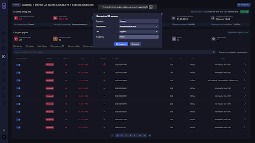Click the Операционная система icon
The height and width of the screenshot is (143, 255).
[213, 18]
